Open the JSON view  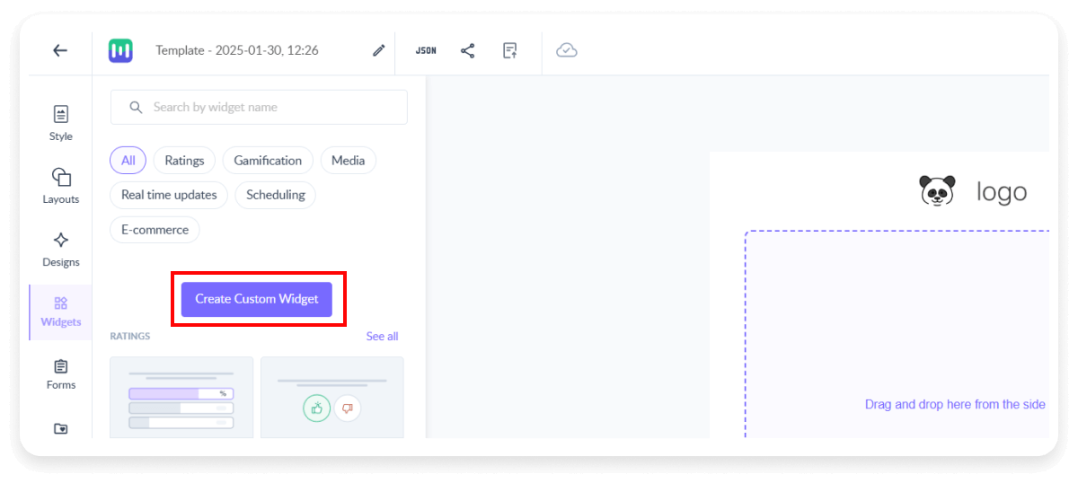[x=426, y=50]
